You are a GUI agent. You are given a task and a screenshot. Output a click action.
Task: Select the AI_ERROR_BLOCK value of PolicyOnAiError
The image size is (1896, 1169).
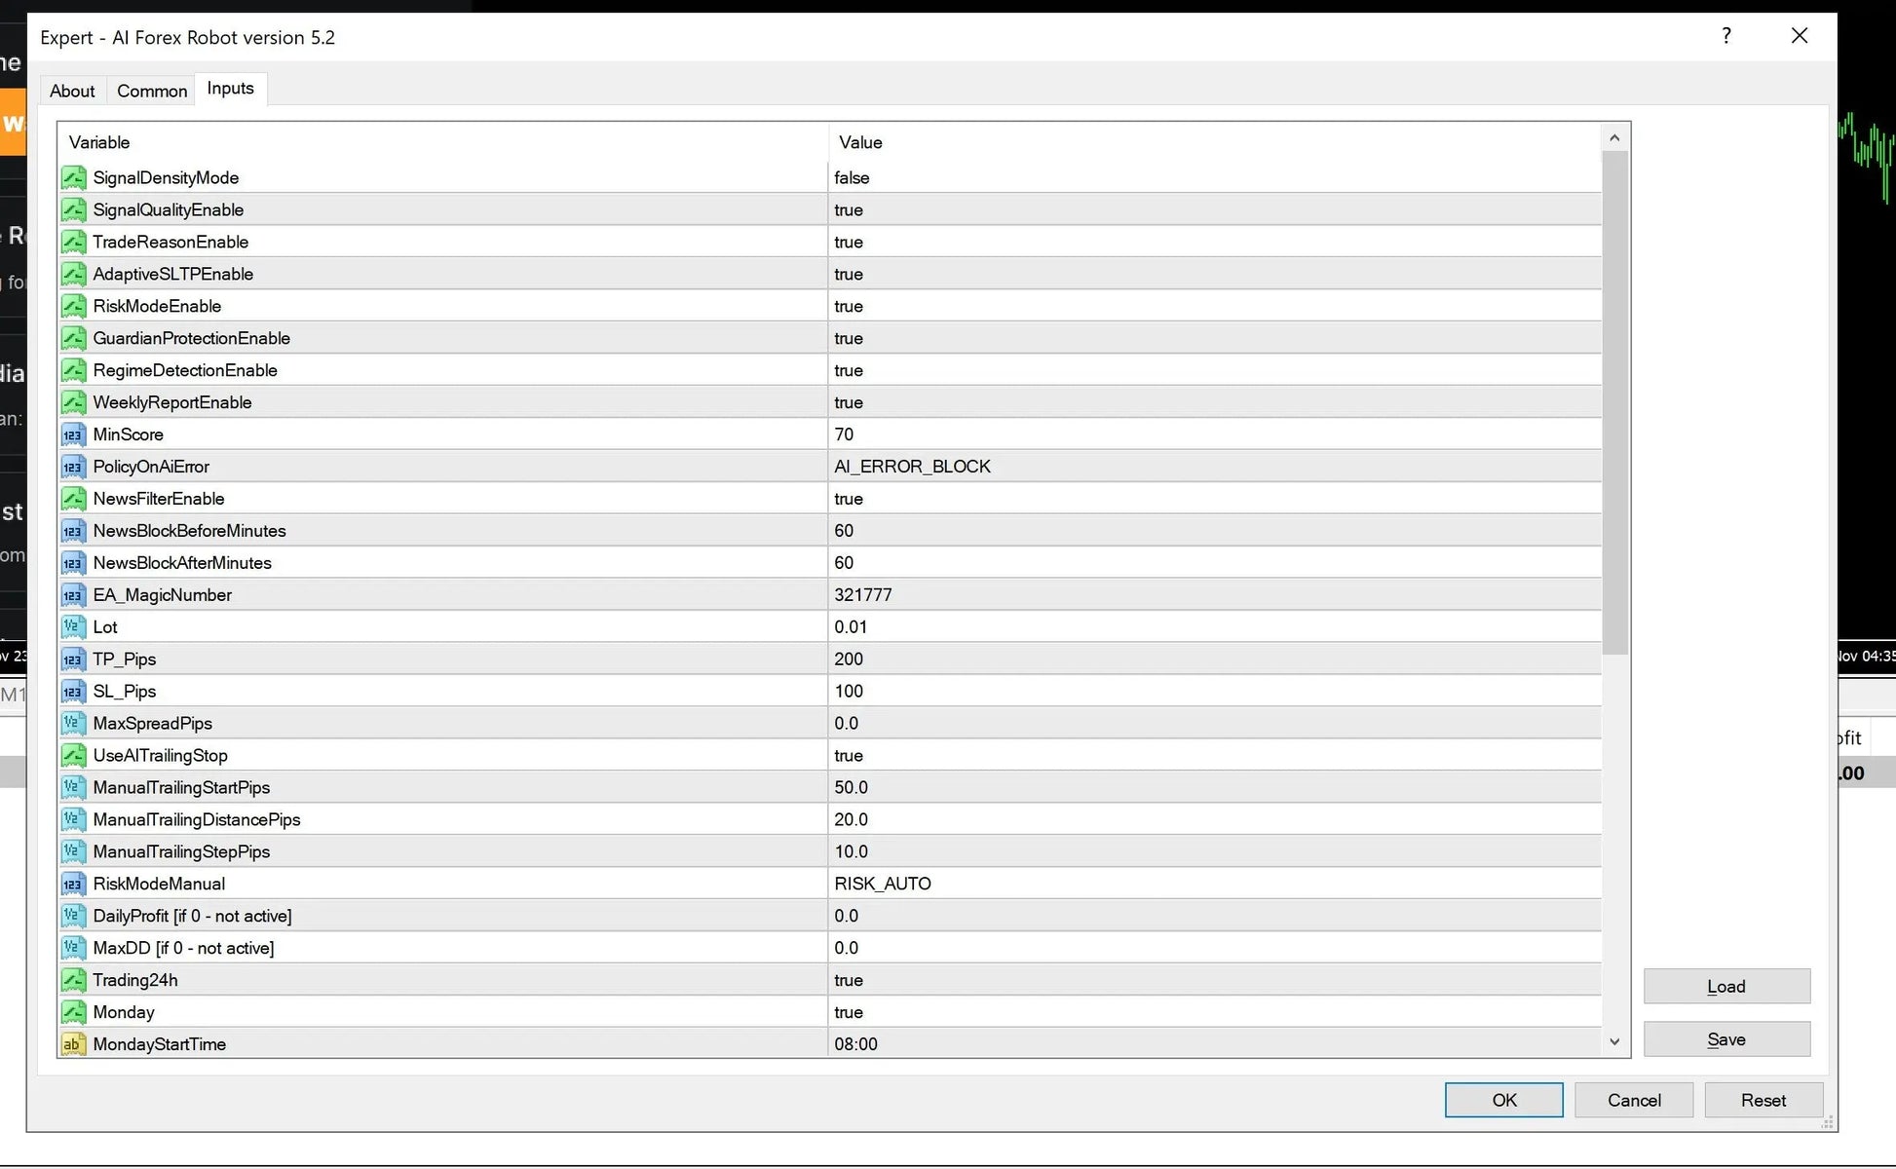[912, 467]
